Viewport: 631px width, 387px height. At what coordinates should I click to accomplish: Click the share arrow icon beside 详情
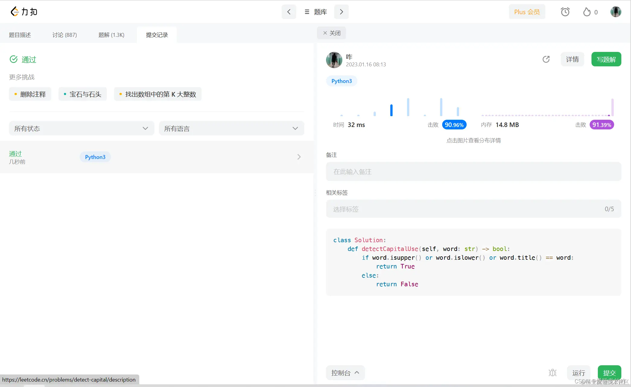(x=546, y=59)
